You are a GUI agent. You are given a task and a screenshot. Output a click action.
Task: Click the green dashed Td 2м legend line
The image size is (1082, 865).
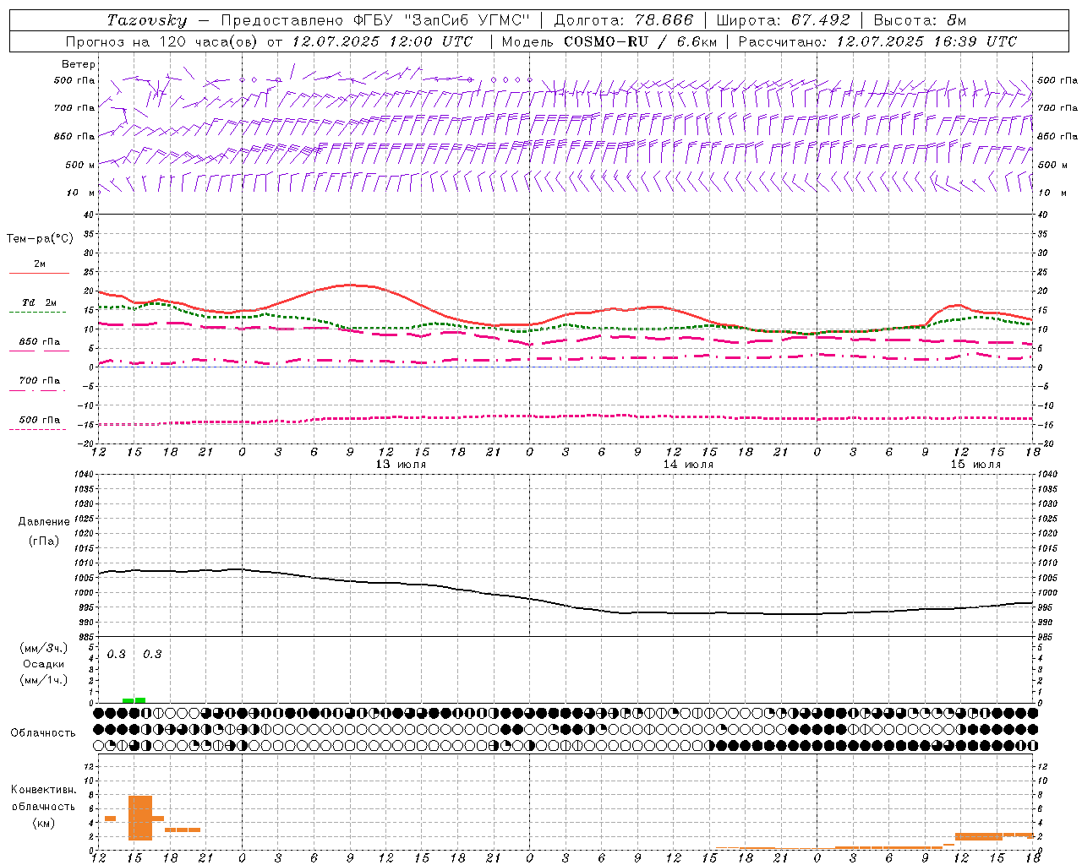(37, 313)
